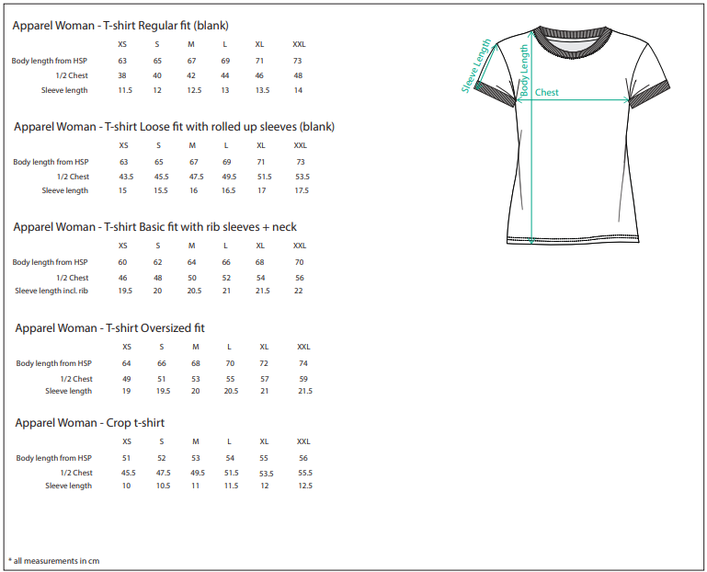707x572 pixels.
Task: Click the right ribbed sleeve cuff
Action: point(650,94)
